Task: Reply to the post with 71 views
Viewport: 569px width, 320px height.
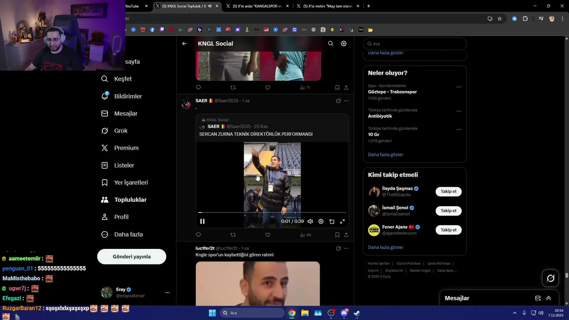Action: pos(198,88)
